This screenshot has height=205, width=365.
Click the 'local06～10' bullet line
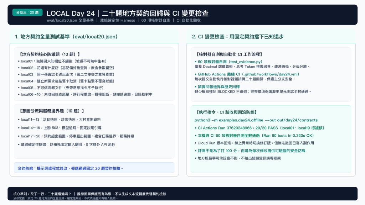point(85,95)
